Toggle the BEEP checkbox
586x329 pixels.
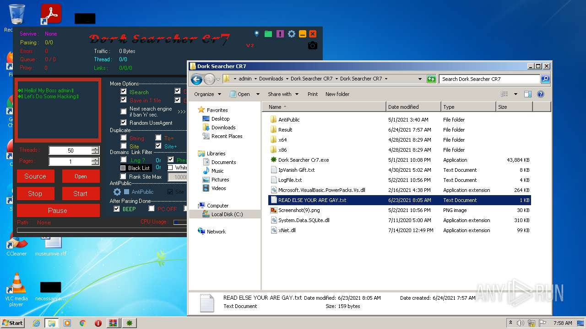click(x=116, y=209)
